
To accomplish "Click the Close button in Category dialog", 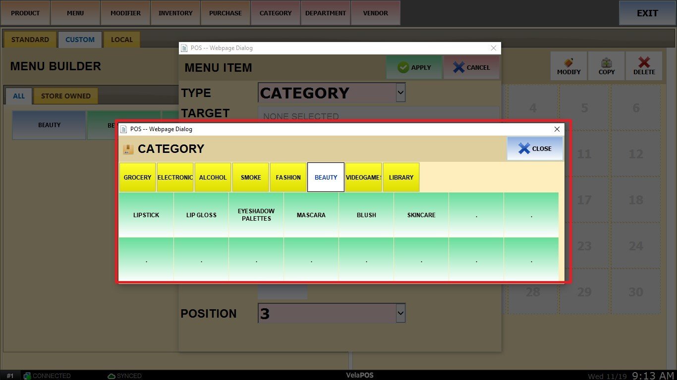I will [535, 148].
